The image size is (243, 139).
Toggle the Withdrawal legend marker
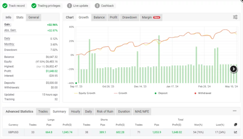tap(203, 93)
